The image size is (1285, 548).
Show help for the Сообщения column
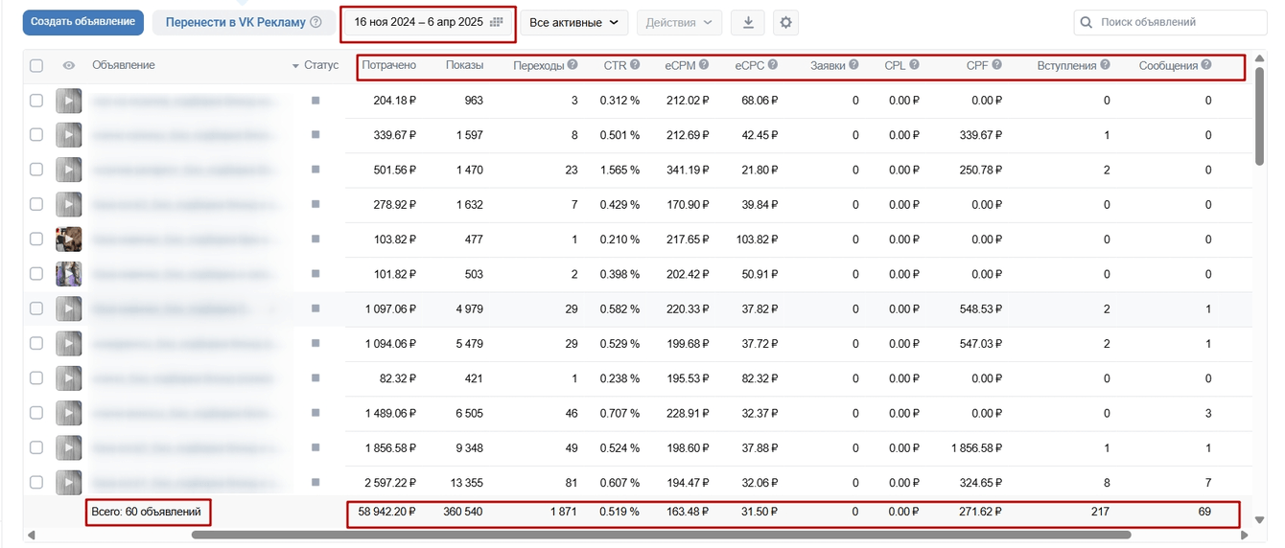click(x=1206, y=65)
